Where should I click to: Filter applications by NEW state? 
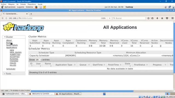(12, 50)
